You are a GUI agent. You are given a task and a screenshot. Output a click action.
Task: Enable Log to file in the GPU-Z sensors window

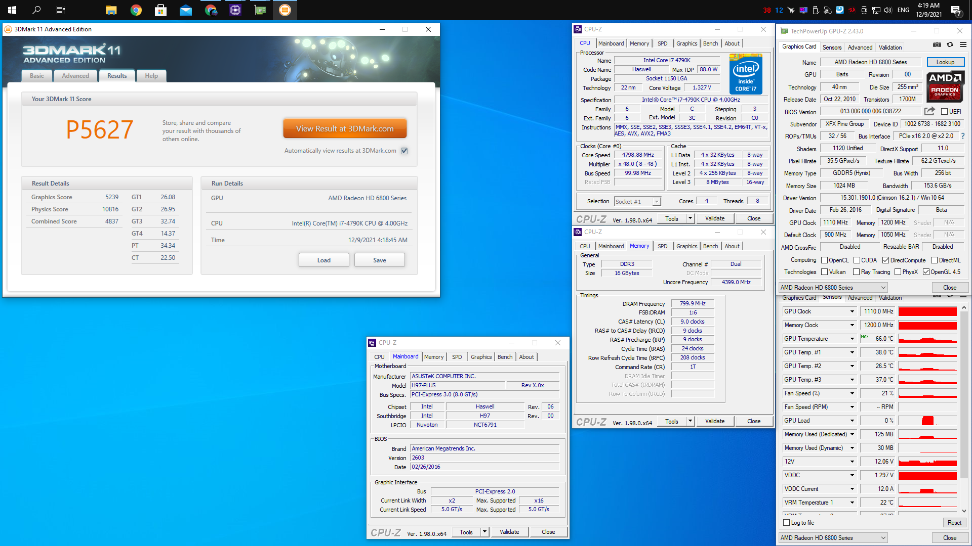786,523
